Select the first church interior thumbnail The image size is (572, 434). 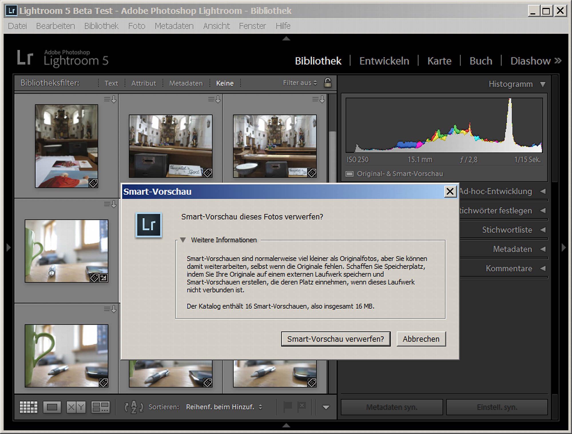tap(66, 146)
